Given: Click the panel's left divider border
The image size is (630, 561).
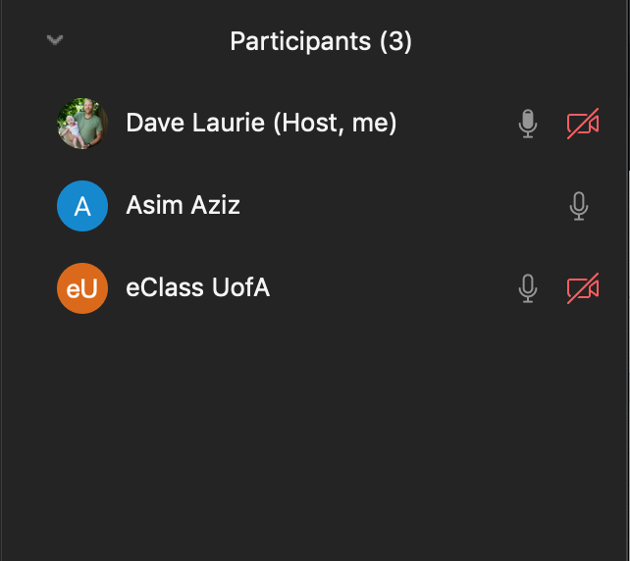Looking at the screenshot, I should click(x=1, y=281).
